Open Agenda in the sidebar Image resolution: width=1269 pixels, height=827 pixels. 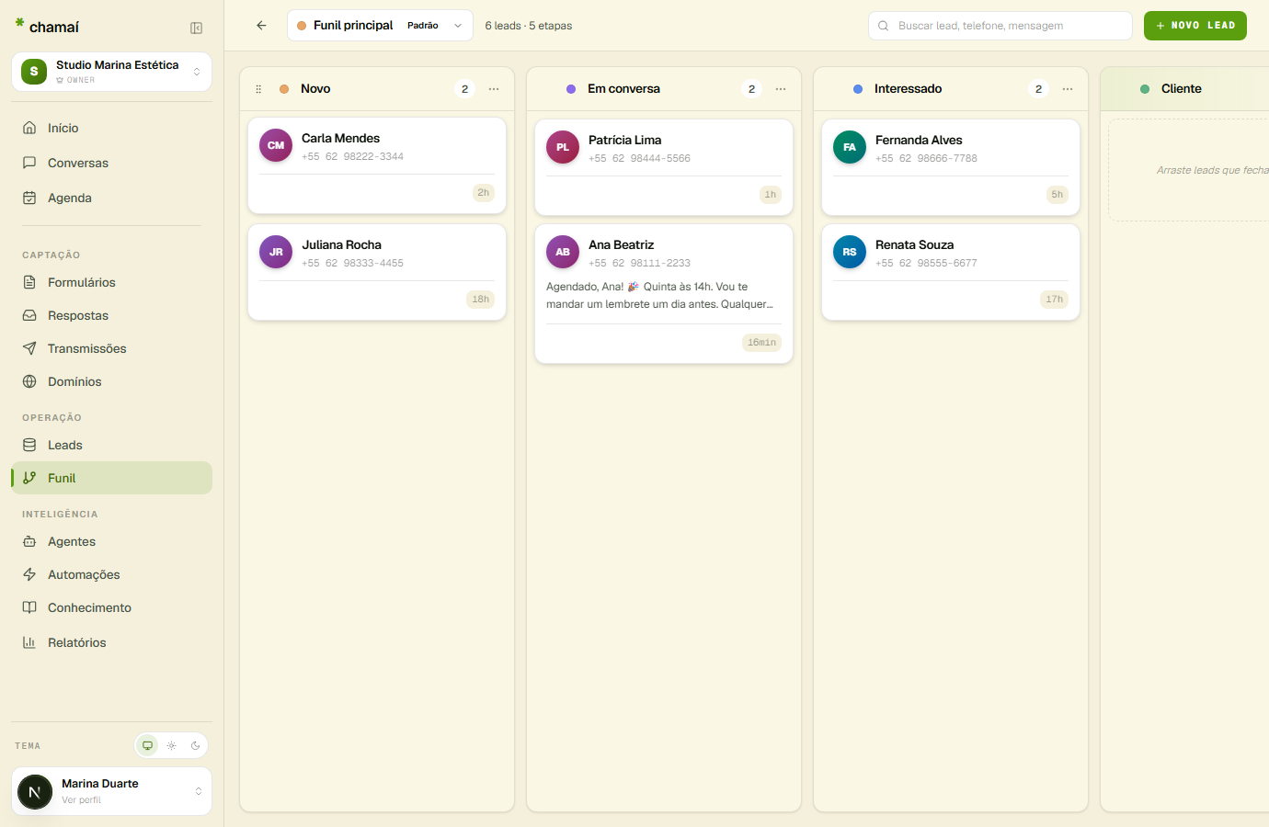[x=112, y=198]
